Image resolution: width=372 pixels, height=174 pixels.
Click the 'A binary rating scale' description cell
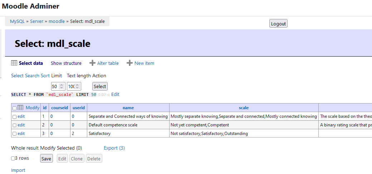tap(346, 125)
